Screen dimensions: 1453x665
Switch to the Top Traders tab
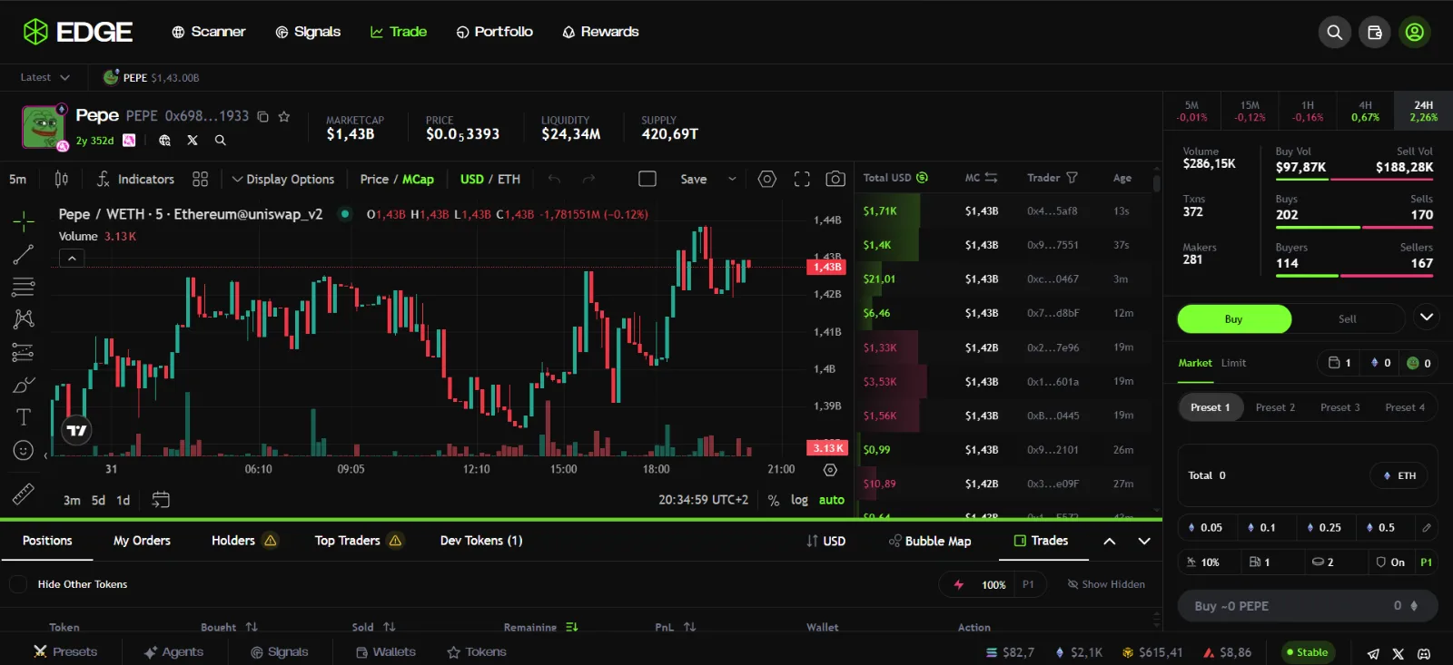[358, 541]
